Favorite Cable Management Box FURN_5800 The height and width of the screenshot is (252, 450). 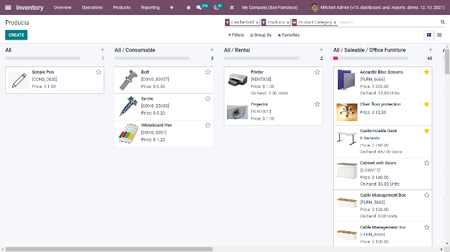(x=427, y=195)
